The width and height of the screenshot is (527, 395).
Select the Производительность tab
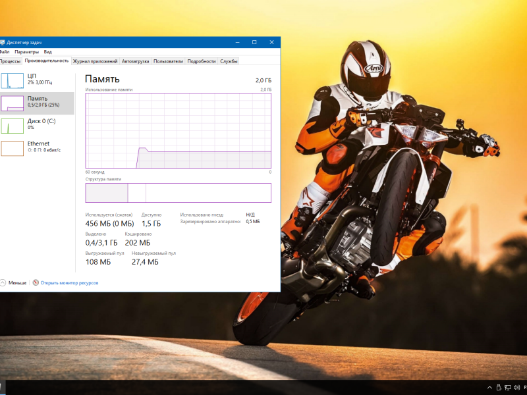(x=46, y=61)
